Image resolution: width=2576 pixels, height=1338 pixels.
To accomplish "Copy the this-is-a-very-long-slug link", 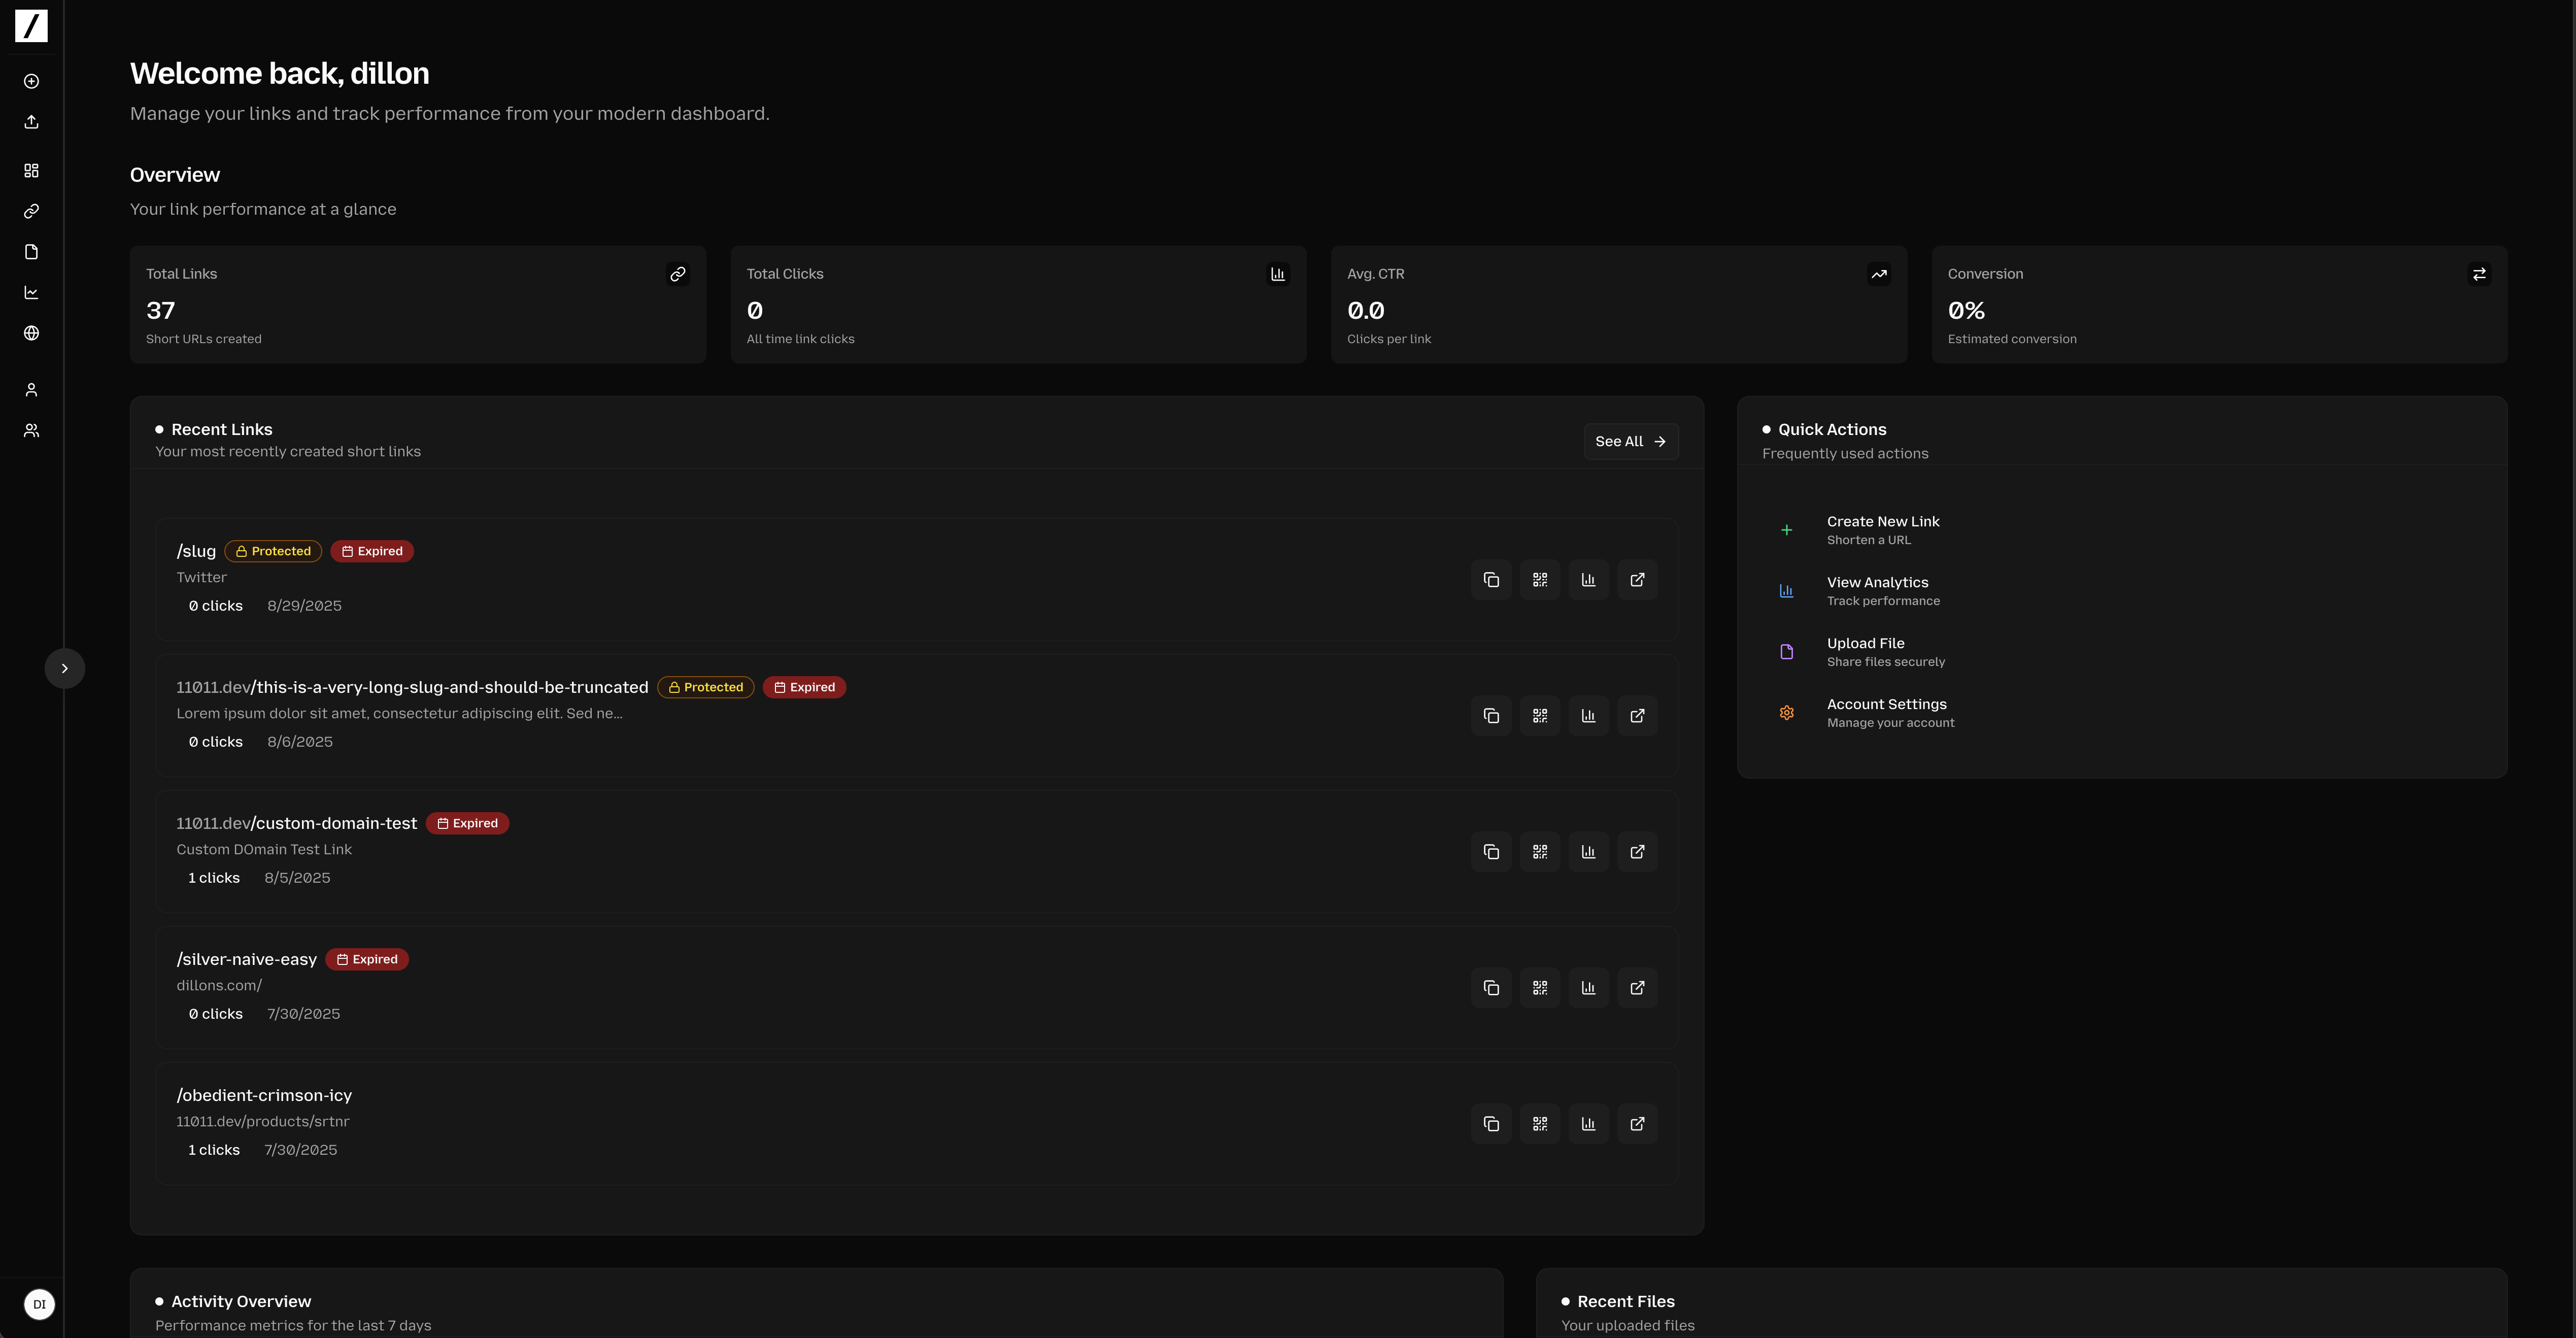I will click(x=1490, y=716).
